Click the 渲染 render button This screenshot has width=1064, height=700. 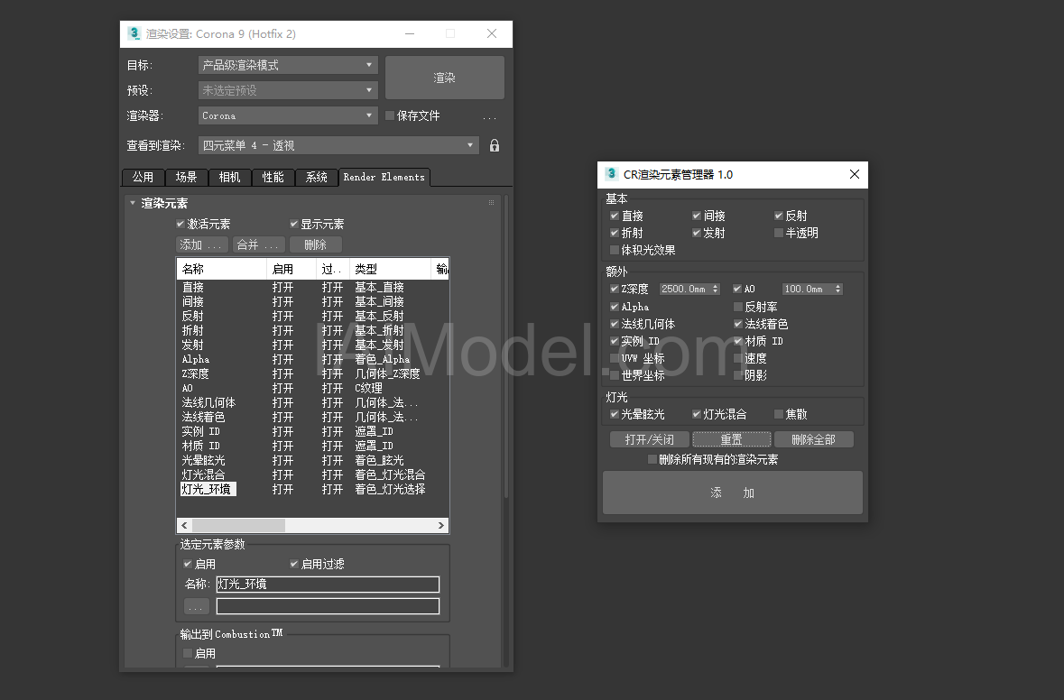click(x=445, y=78)
